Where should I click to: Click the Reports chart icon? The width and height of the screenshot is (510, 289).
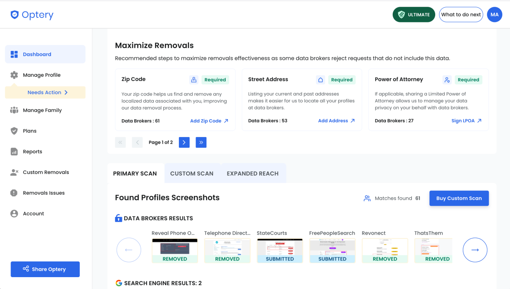(14, 152)
